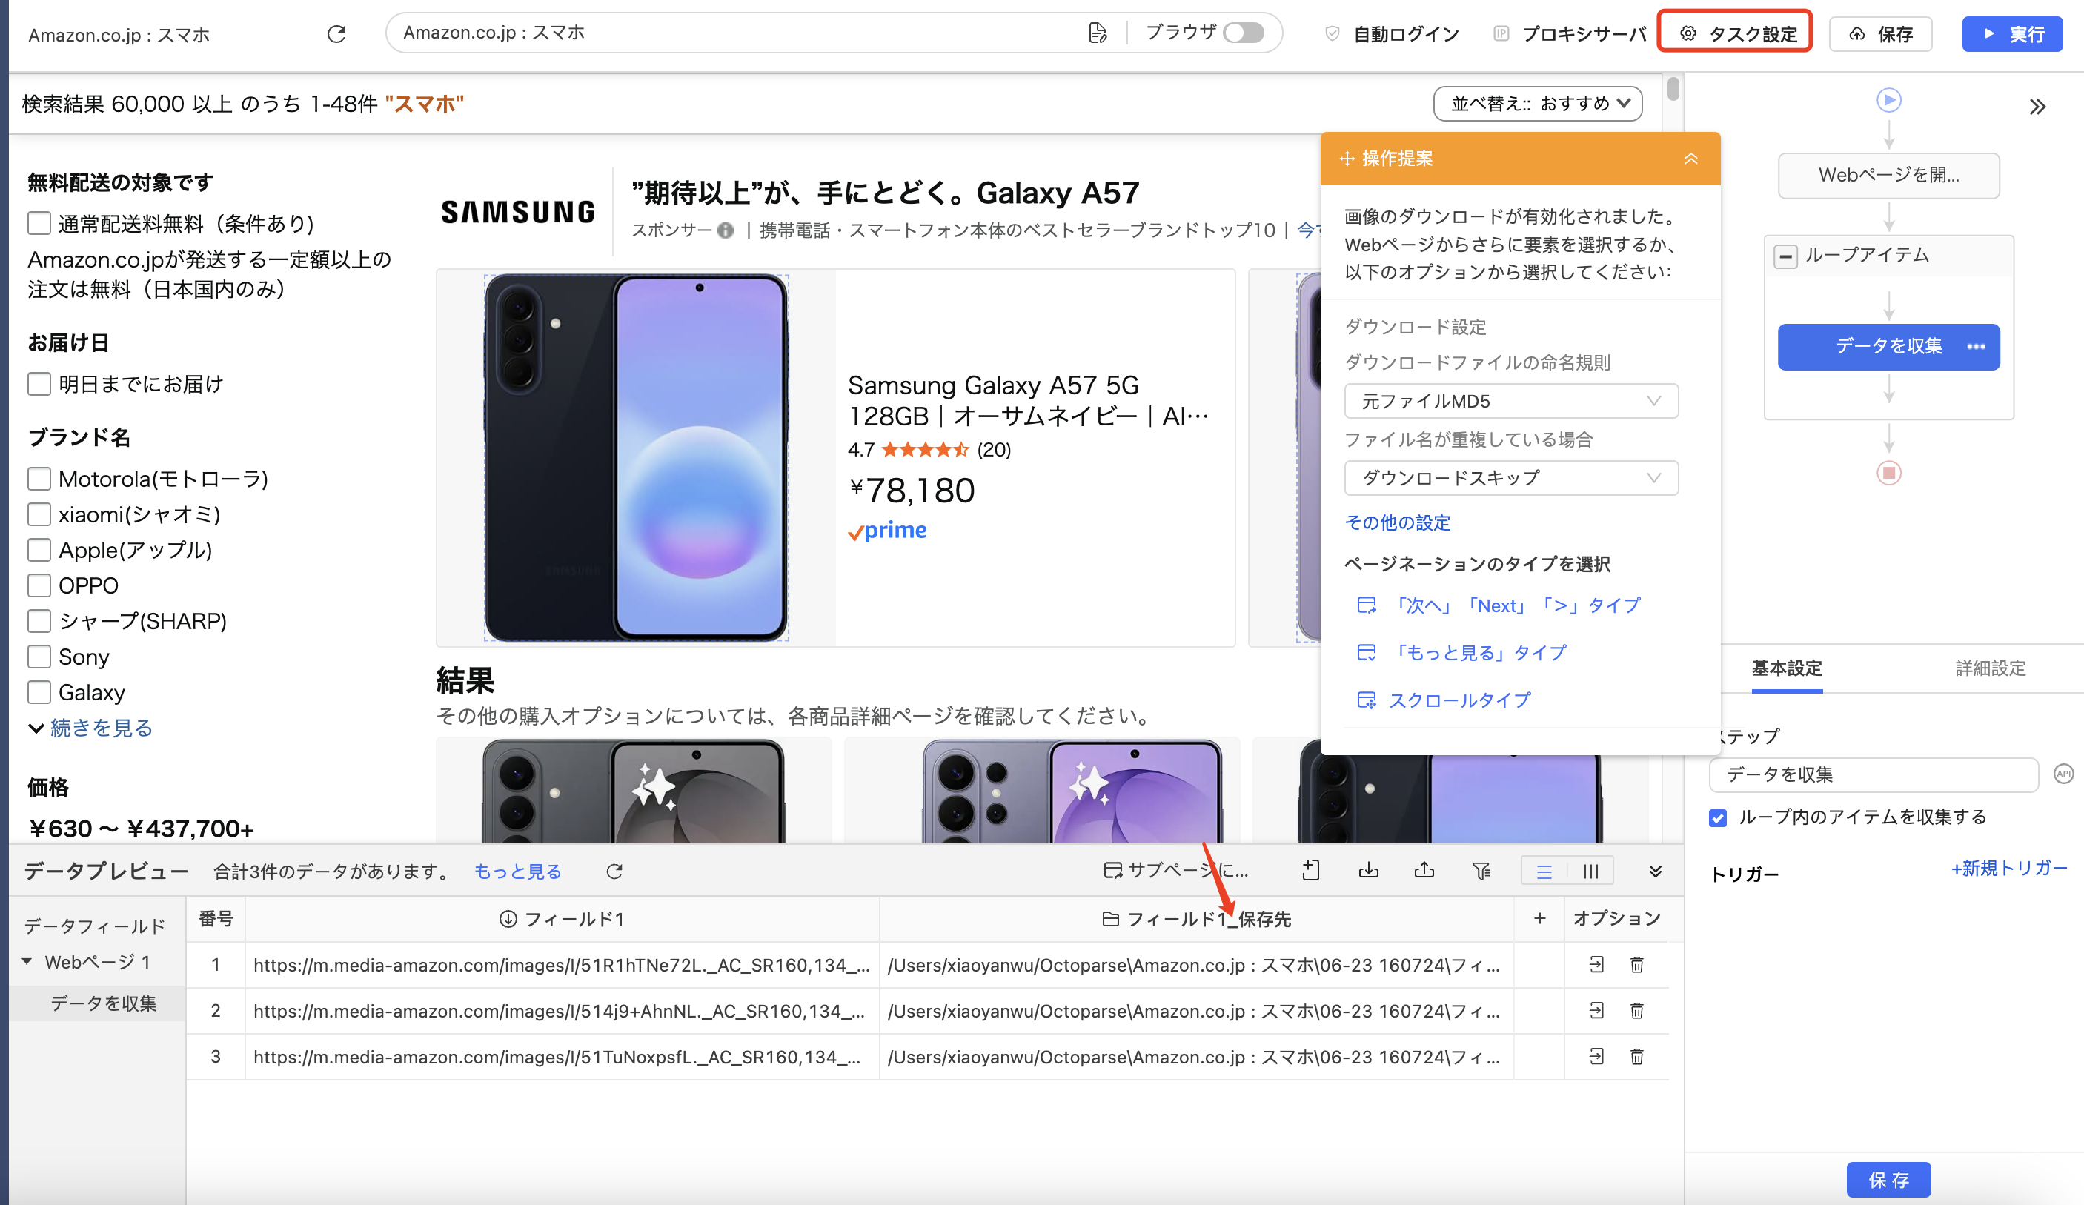This screenshot has width=2084, height=1205.
Task: Expand brand list with 続きを見る
Action: point(91,728)
